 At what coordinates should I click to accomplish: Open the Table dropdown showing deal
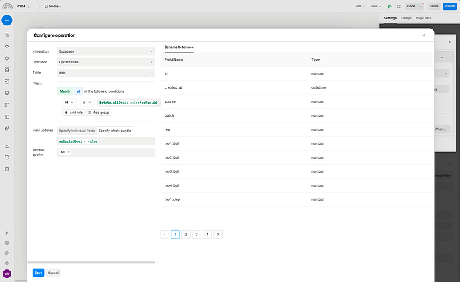[x=105, y=72]
